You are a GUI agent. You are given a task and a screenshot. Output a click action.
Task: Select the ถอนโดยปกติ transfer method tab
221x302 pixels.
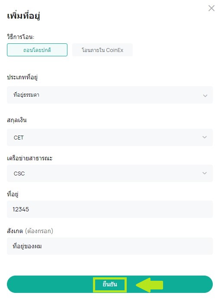(37, 50)
